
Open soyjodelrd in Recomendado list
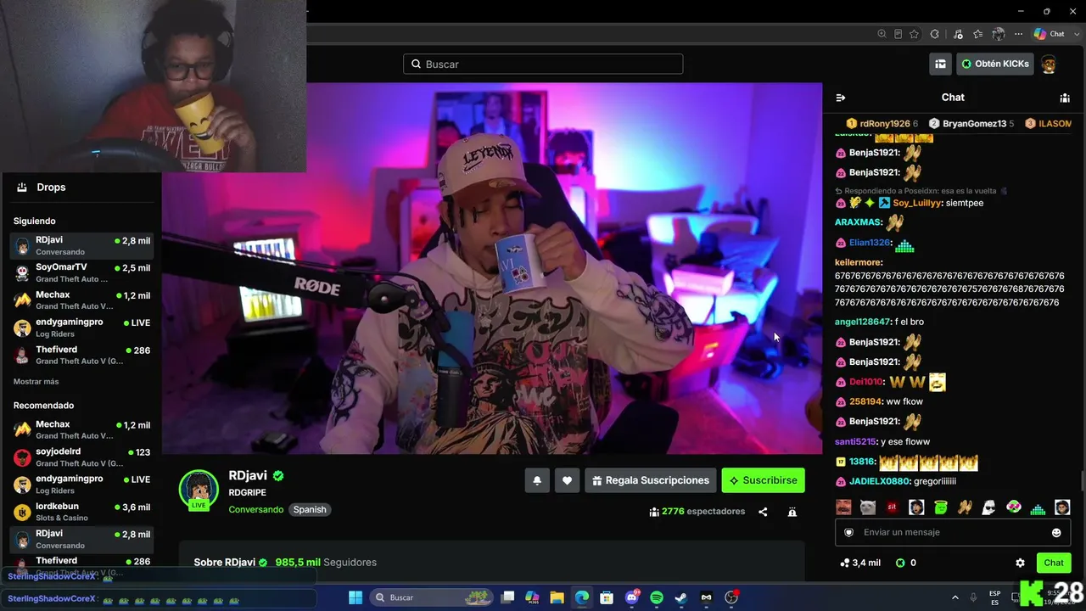(x=81, y=457)
